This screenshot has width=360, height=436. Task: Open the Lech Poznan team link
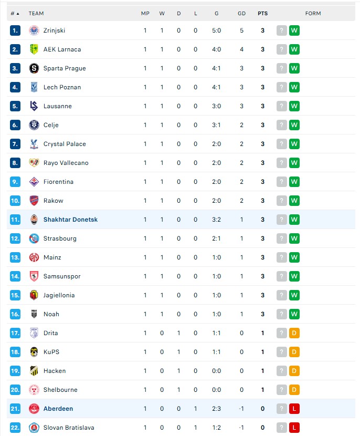pyautogui.click(x=62, y=87)
